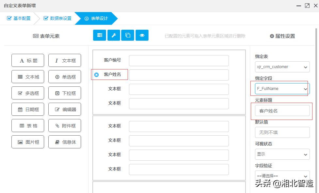Click the copy/duplicate toolbar icon
This screenshot has width=319, height=193.
pyautogui.click(x=128, y=35)
